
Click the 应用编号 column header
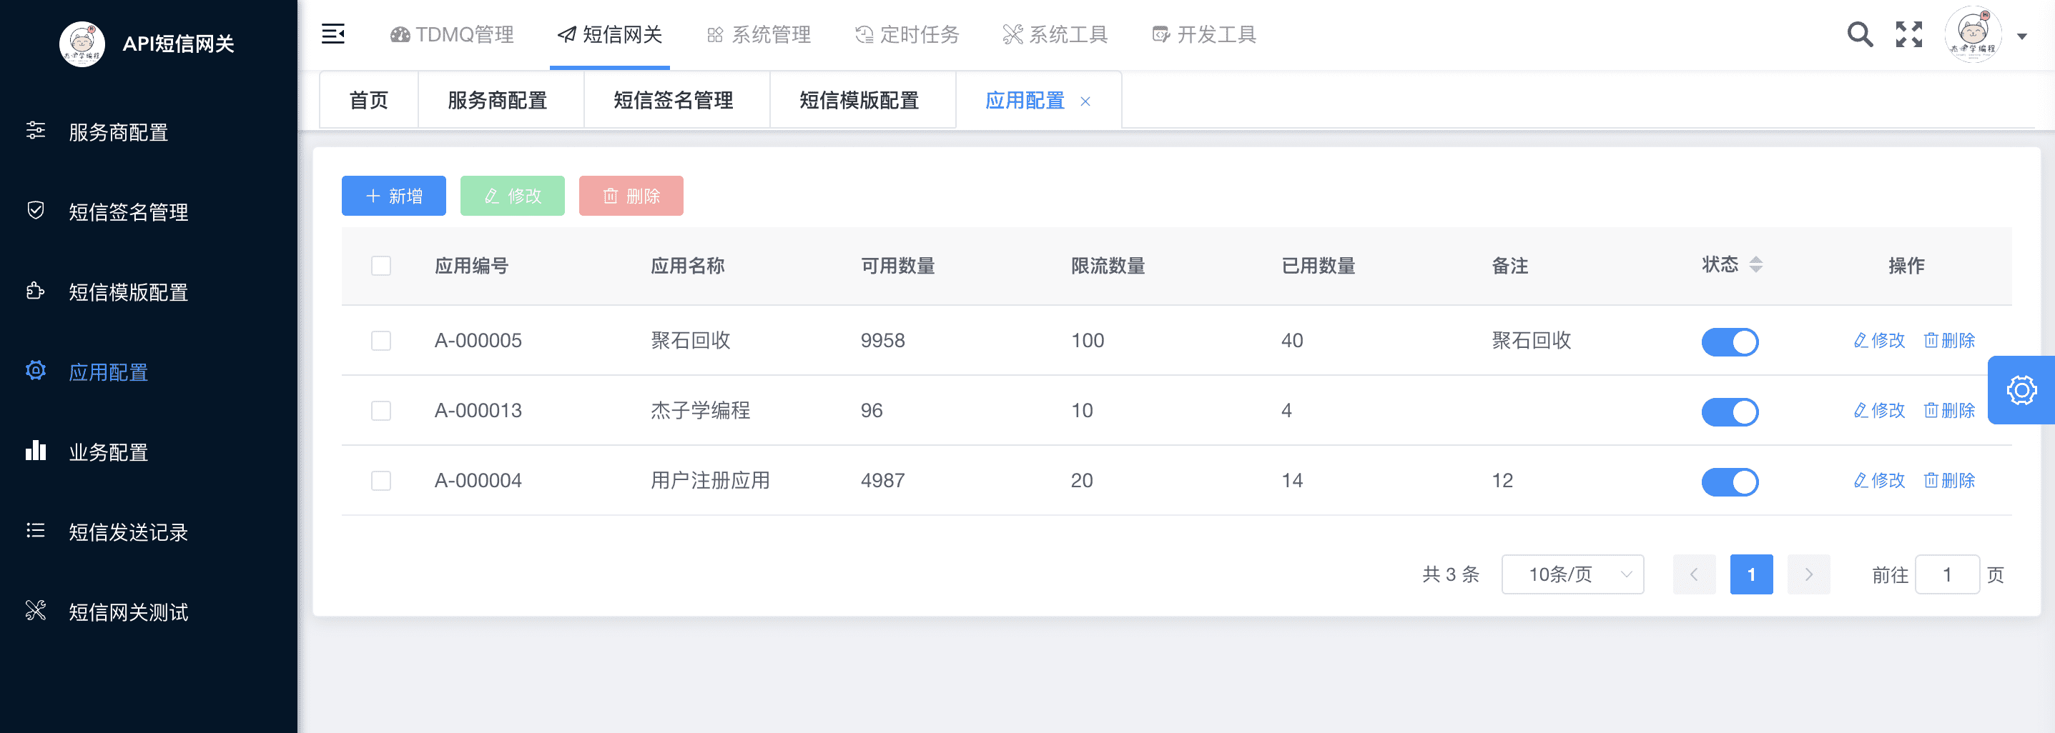click(471, 265)
